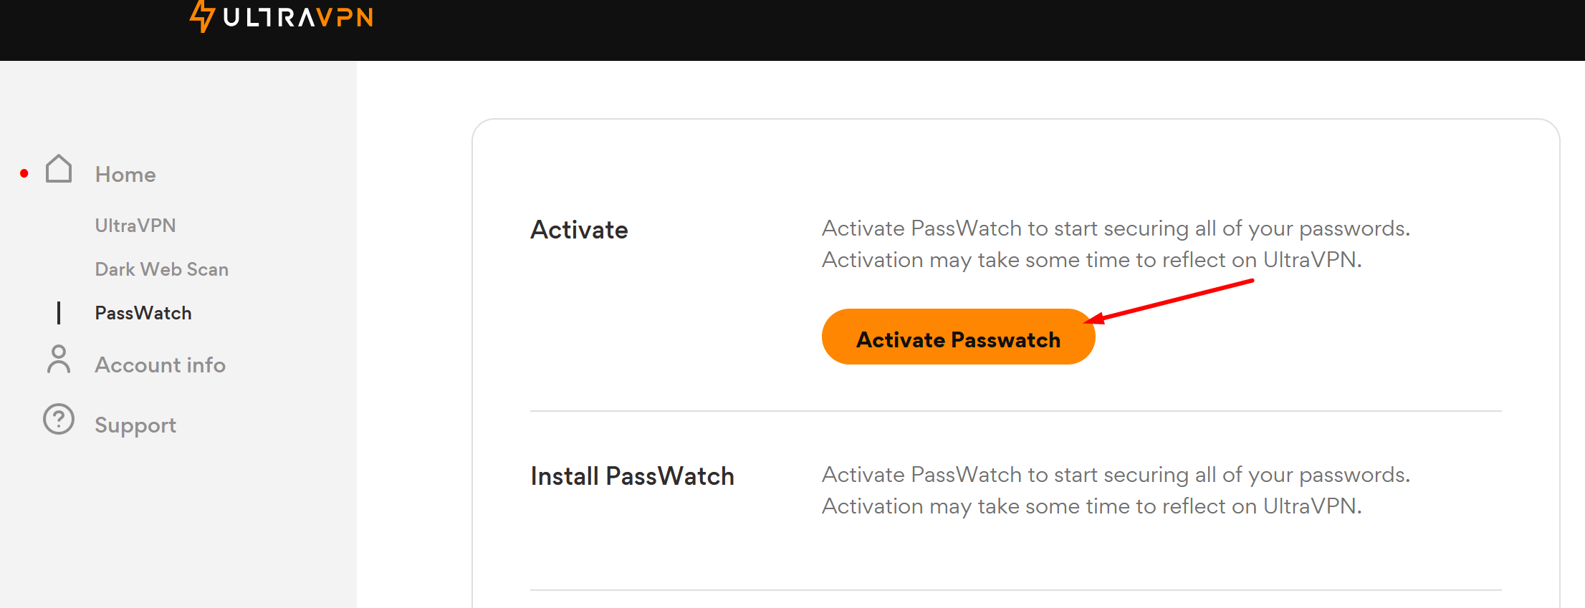Click the Activate Passwatch orange button
This screenshot has height=608, width=1585.
[958, 337]
